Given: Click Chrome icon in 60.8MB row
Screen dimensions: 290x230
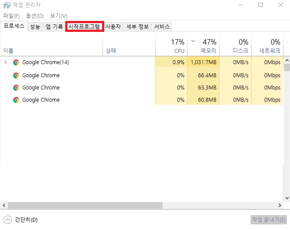Looking at the screenshot, I should coord(16,100).
